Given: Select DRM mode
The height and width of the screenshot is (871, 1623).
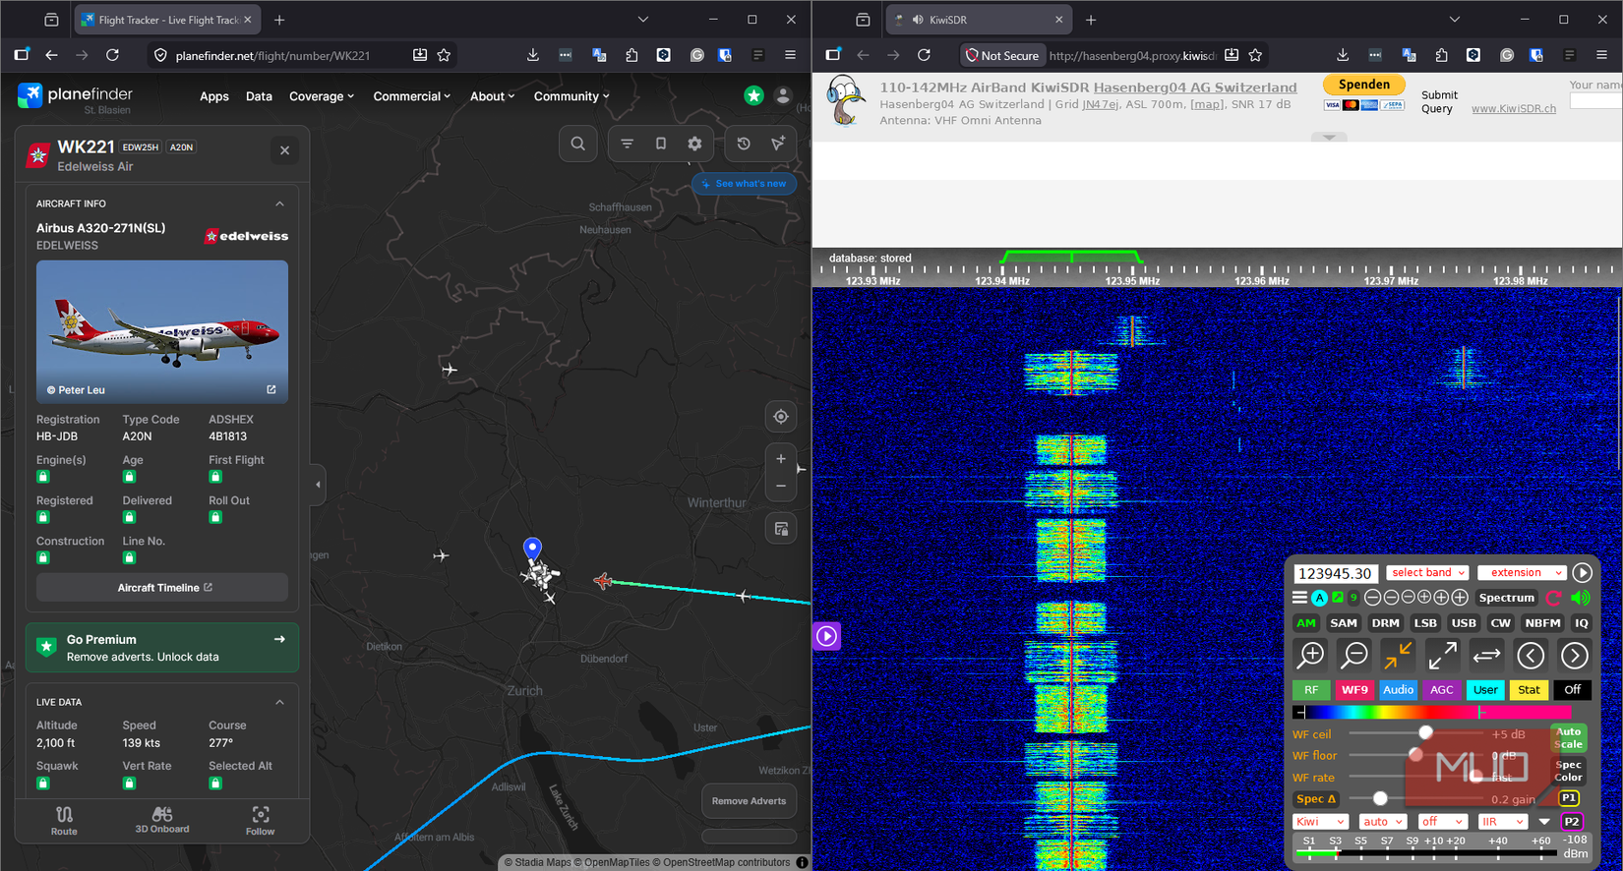Looking at the screenshot, I should pyautogui.click(x=1385, y=623).
